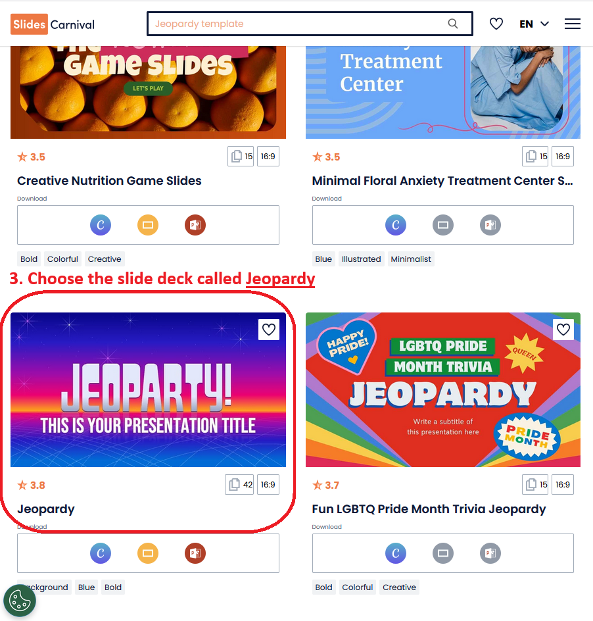
Task: Open the Jeoparty presentation thumbnail
Action: click(148, 389)
